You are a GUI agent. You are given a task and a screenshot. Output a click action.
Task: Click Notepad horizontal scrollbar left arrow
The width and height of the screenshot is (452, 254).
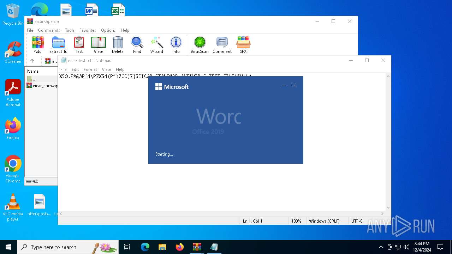pos(61,213)
